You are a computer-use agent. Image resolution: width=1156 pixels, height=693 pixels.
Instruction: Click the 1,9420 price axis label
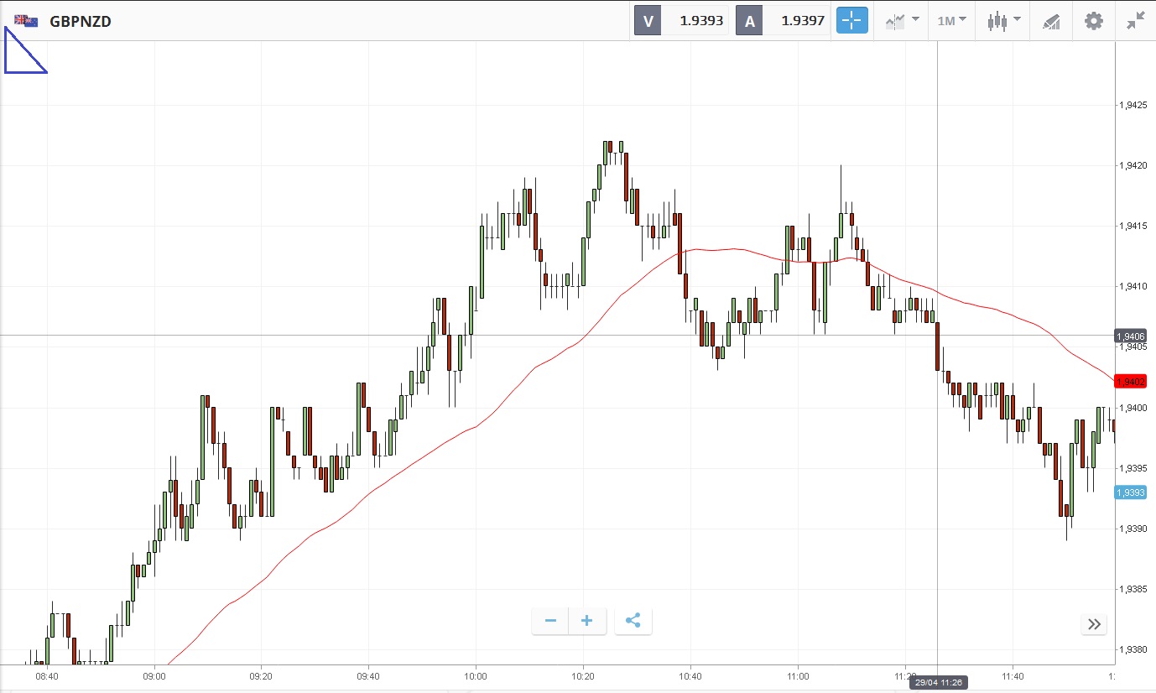[1134, 166]
